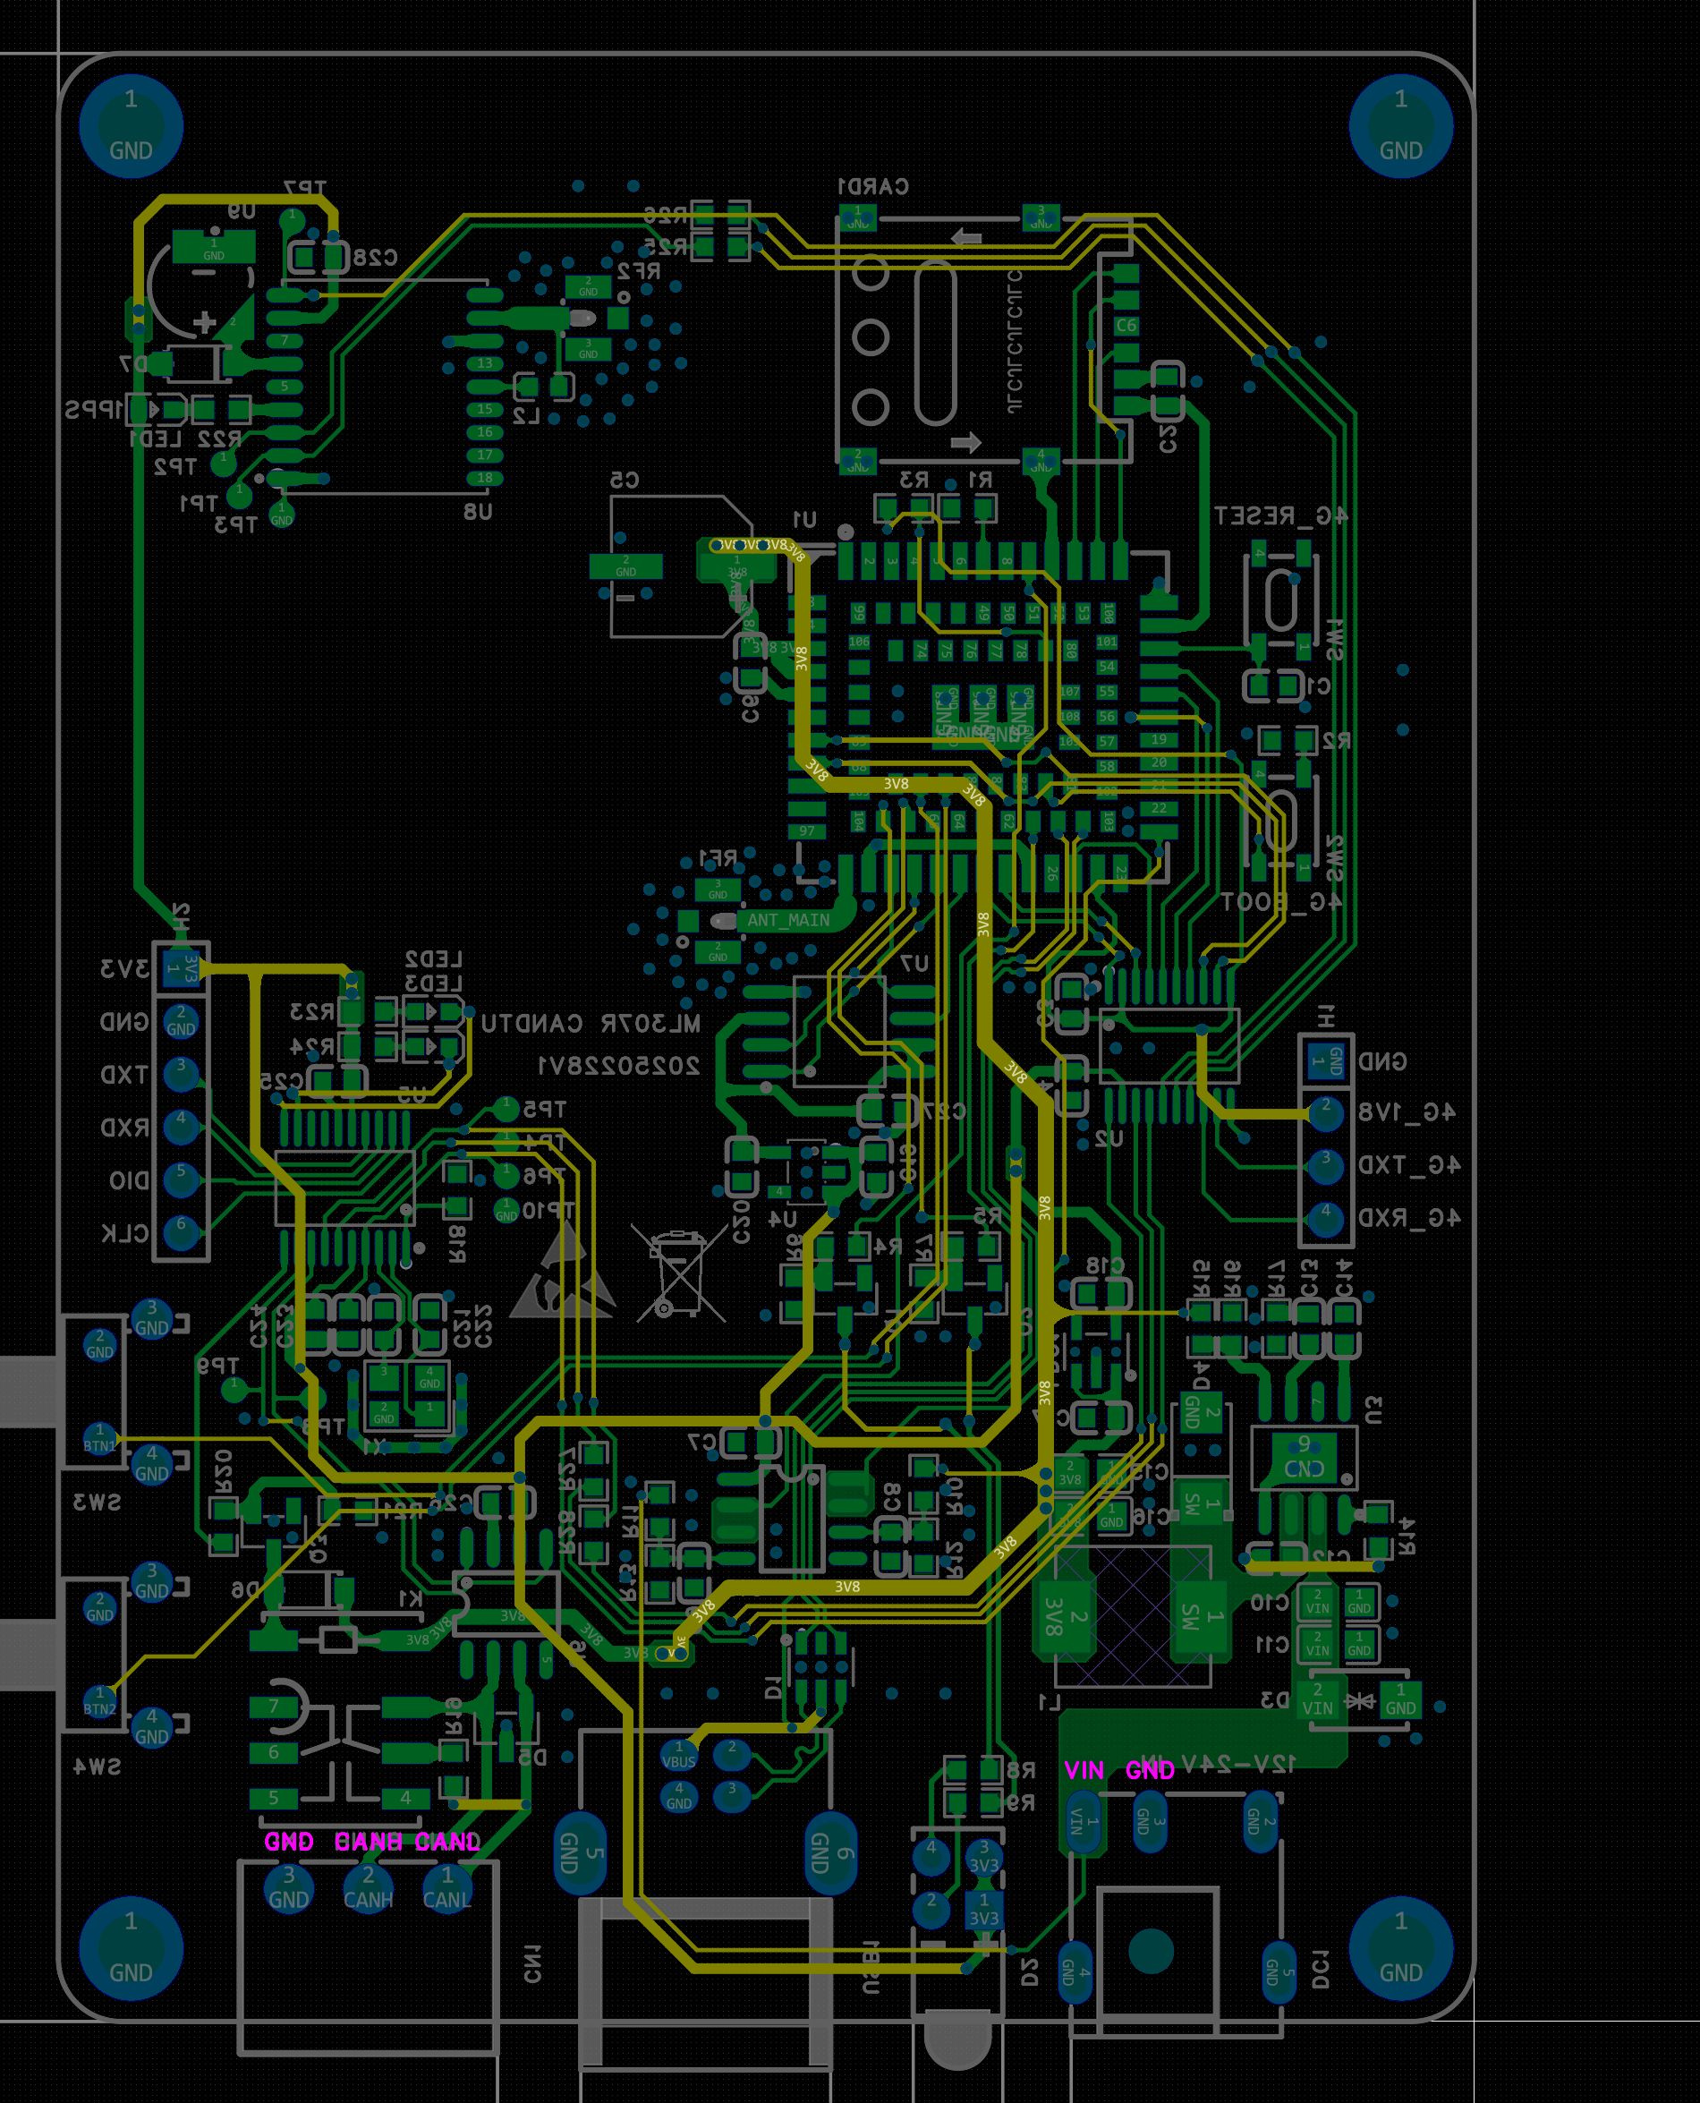1700x2103 pixels.
Task: Click the "4G_BOOT" silkscreen label
Action: pos(1281,901)
